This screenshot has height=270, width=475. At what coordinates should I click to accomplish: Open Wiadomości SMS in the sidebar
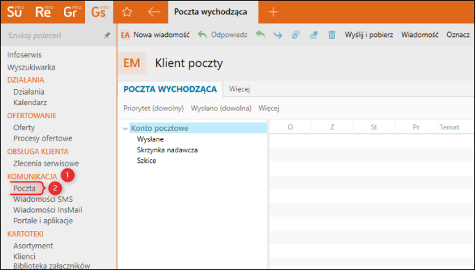[42, 199]
